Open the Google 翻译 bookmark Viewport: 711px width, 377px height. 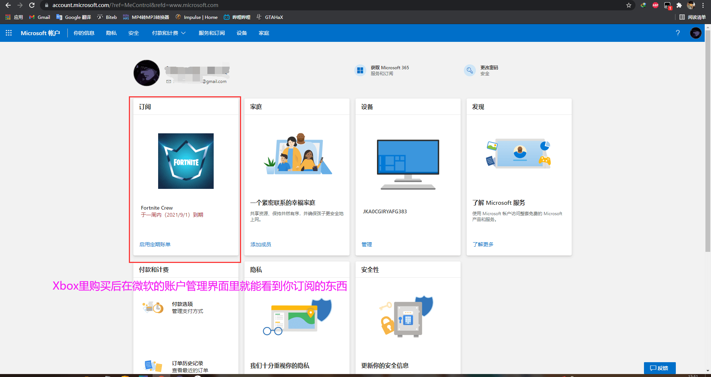coord(74,17)
